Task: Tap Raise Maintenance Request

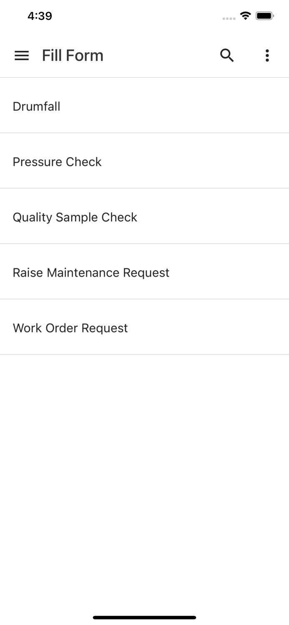Action: (x=91, y=272)
